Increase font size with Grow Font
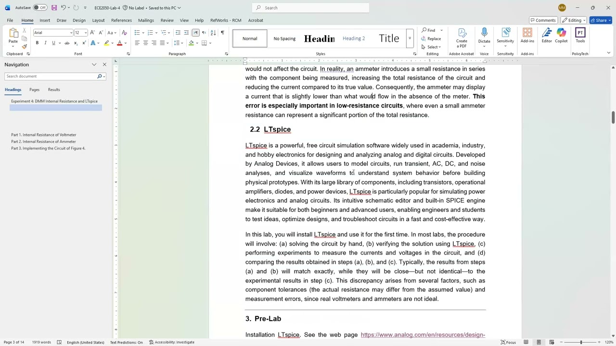 click(92, 33)
